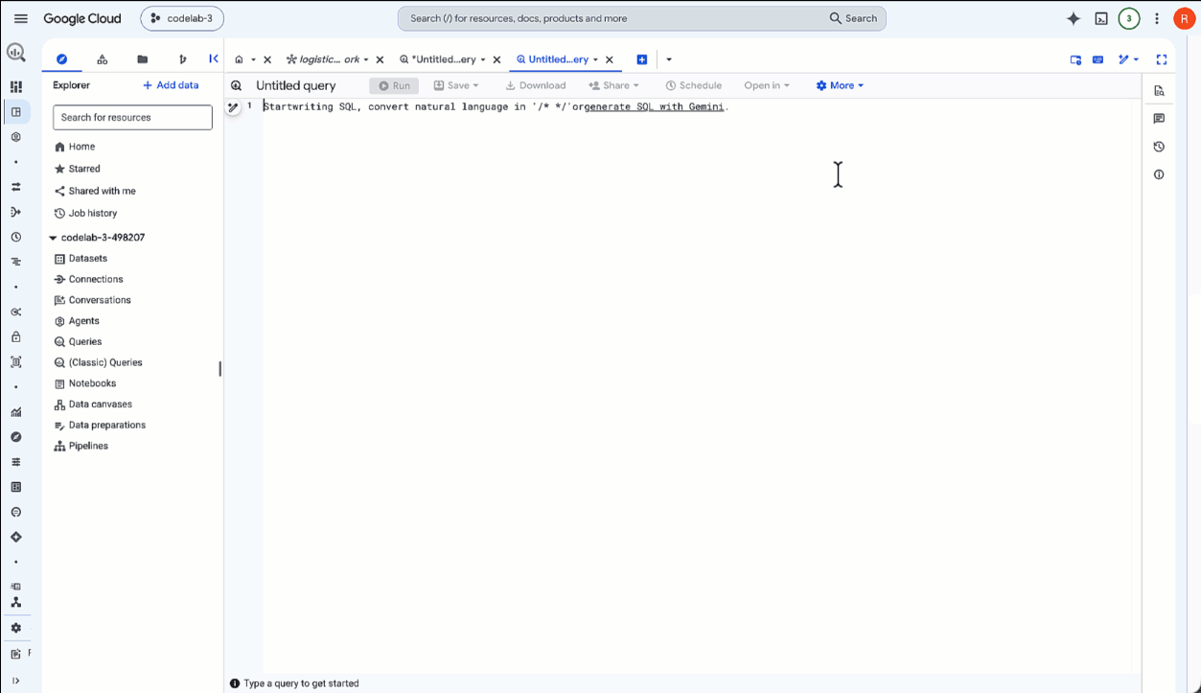Click the Add data button
Screen dimensions: 1201x693
[x=171, y=85]
